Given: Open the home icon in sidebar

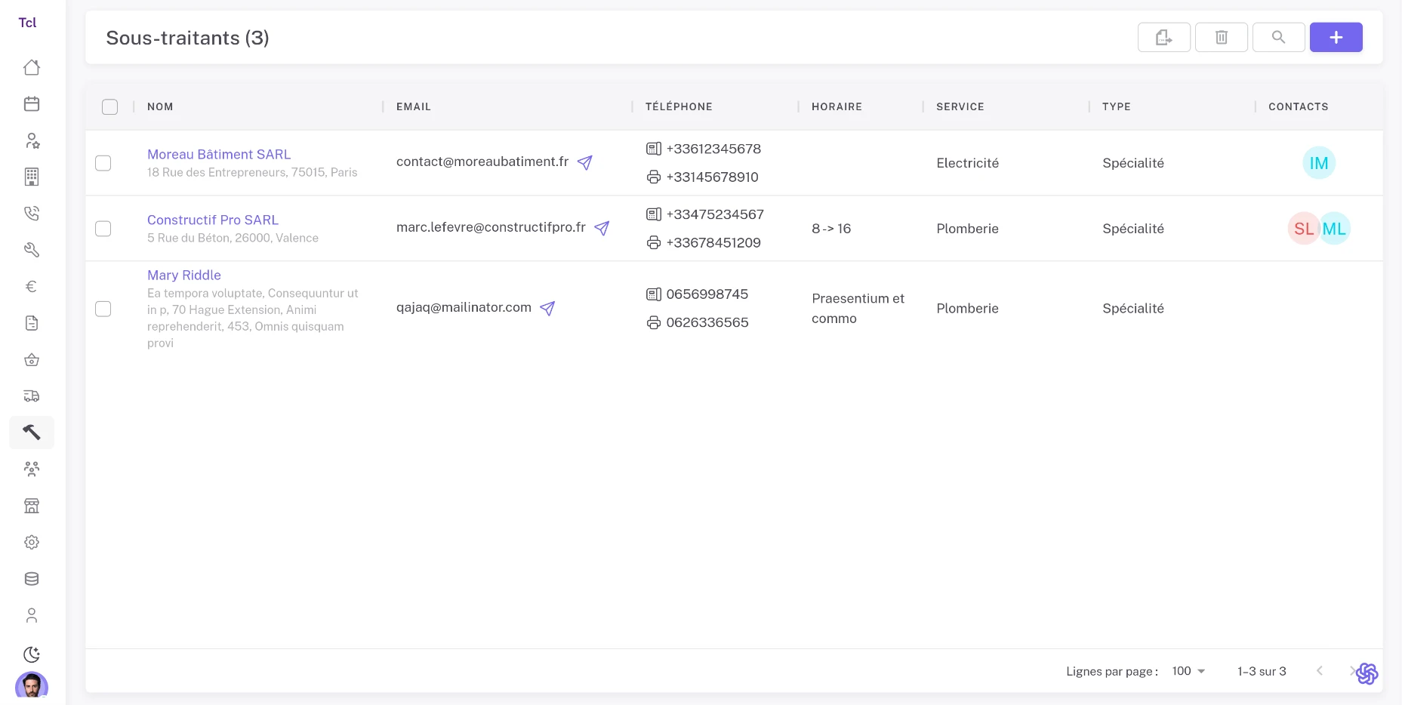Looking at the screenshot, I should (32, 67).
